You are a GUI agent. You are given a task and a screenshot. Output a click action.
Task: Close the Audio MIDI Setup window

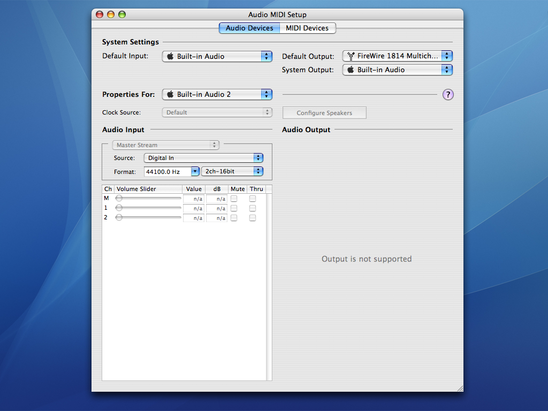(100, 14)
